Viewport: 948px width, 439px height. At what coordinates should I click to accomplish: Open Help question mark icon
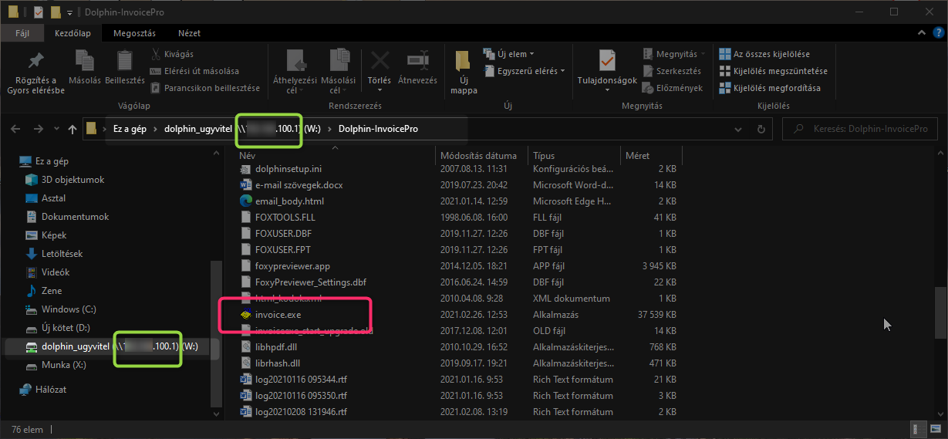(x=939, y=33)
